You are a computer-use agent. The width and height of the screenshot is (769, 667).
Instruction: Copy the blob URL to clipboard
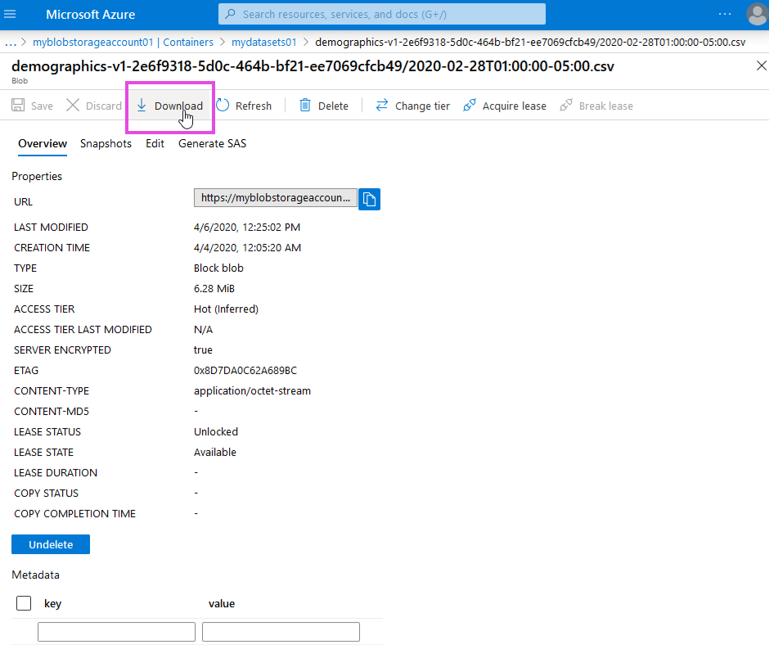click(x=369, y=199)
